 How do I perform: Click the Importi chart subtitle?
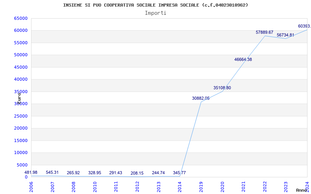click(x=155, y=13)
